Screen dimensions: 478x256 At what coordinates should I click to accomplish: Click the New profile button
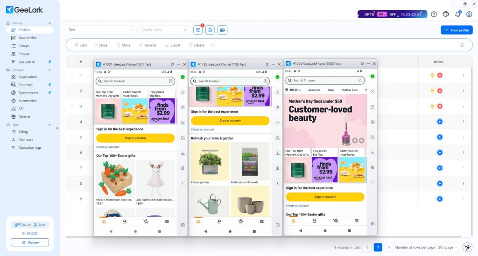457,30
